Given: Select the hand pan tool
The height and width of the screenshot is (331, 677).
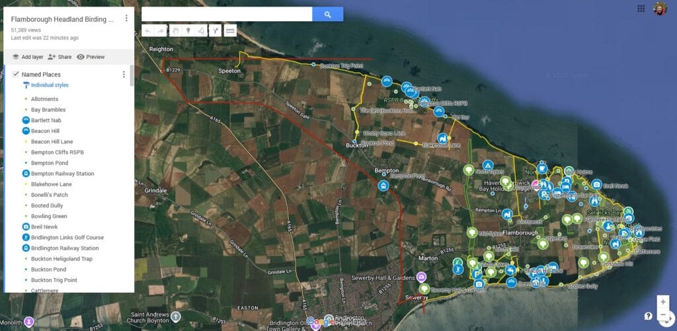Looking at the screenshot, I should 175,30.
